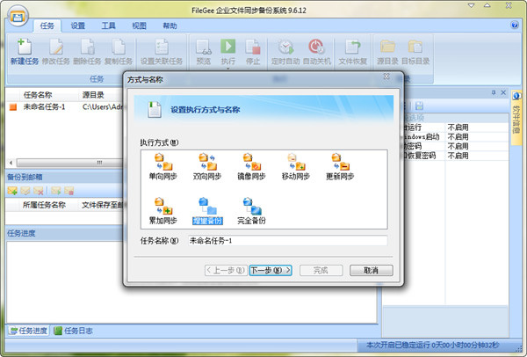Viewport: 527px width, 357px height.
Task: Switch to Task Progress (任务进度) bottom tab
Action: 28,331
